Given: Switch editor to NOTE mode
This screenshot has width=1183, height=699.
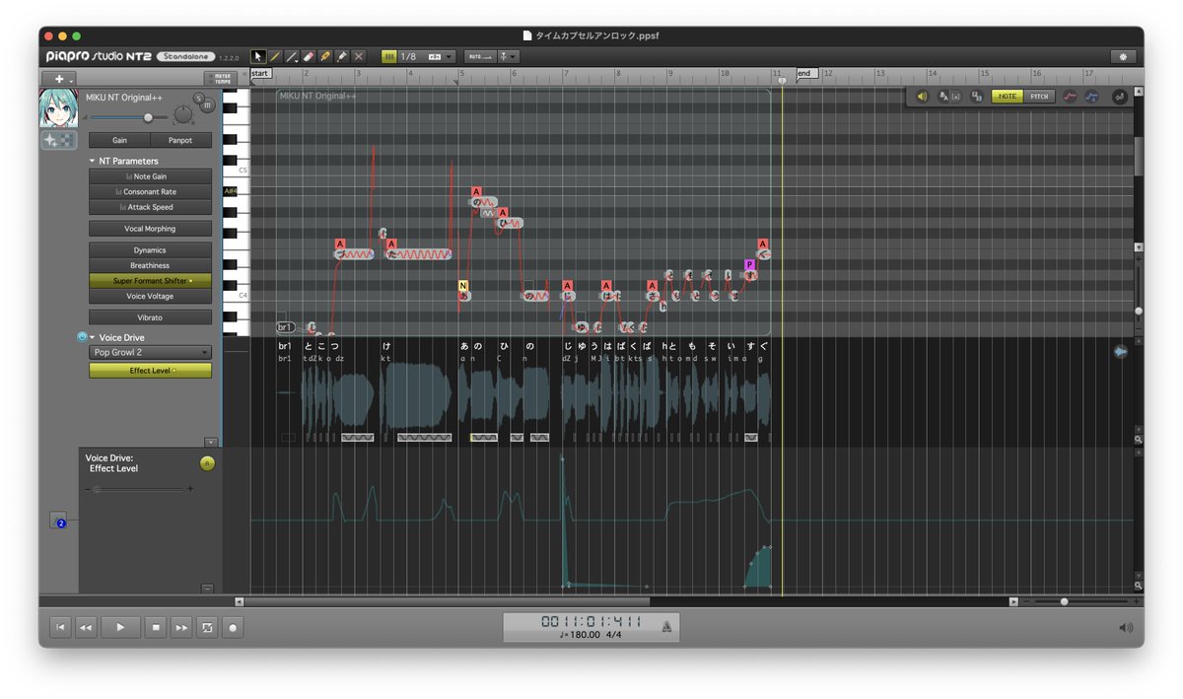Looking at the screenshot, I should tap(1007, 97).
